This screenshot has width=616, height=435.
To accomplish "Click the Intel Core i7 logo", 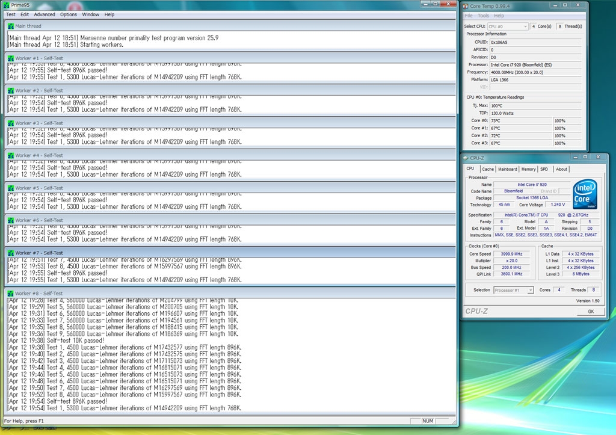I will (585, 194).
